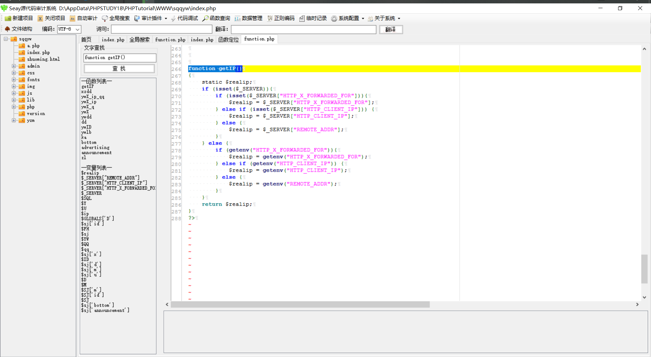Click the lib folder icon
Screen dimensions: 651x357
tap(22, 100)
